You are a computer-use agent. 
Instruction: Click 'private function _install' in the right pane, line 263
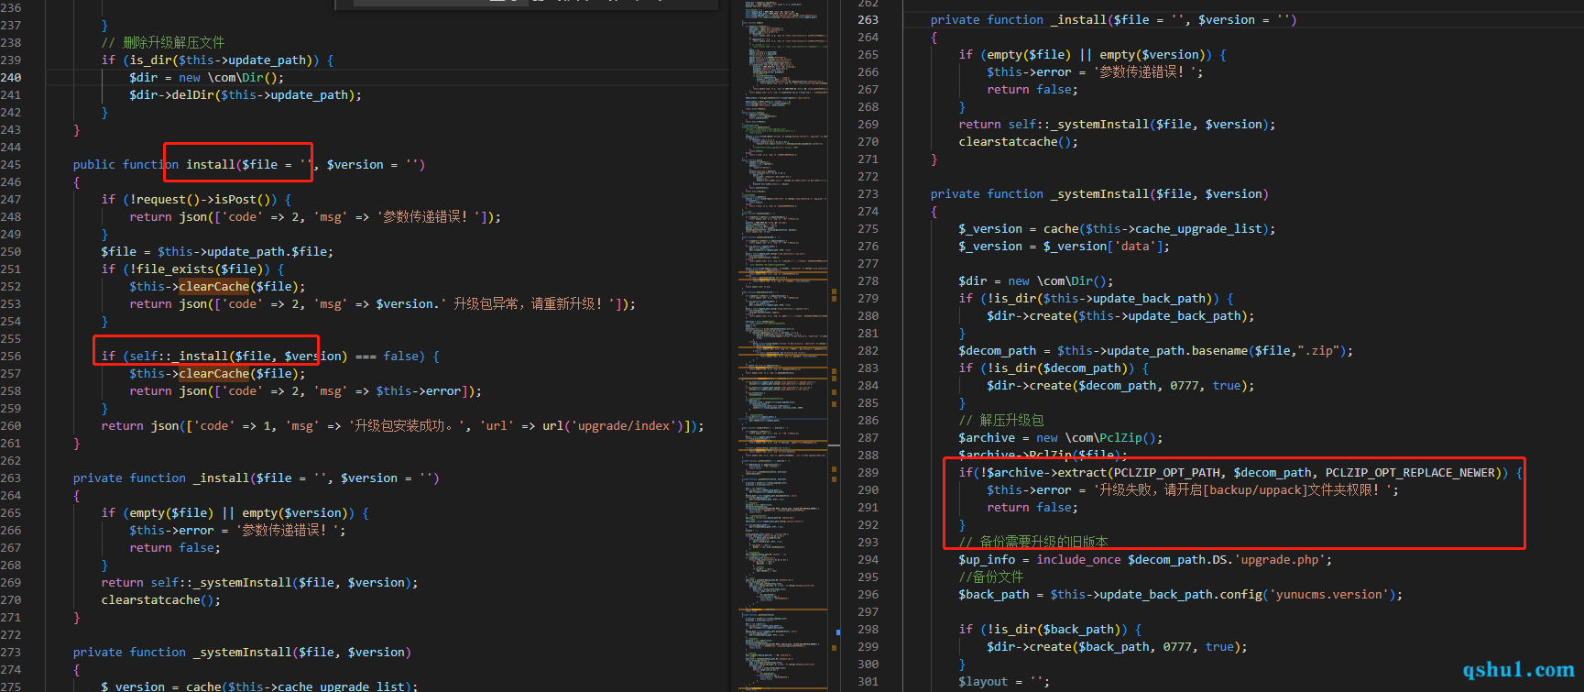1113,19
